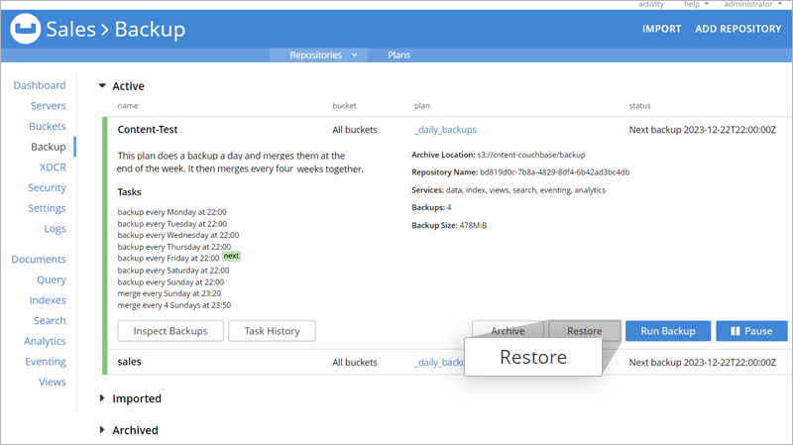
Task: Click the Content-Test next backup status
Action: coord(703,130)
